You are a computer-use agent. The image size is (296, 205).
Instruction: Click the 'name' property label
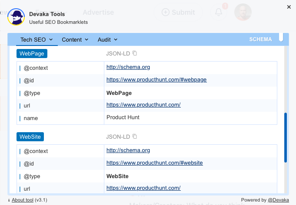point(31,118)
